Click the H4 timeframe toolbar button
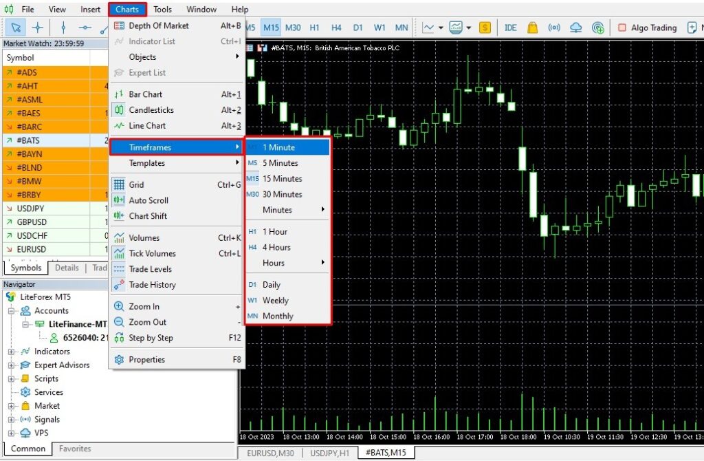Image resolution: width=704 pixels, height=461 pixels. [336, 28]
